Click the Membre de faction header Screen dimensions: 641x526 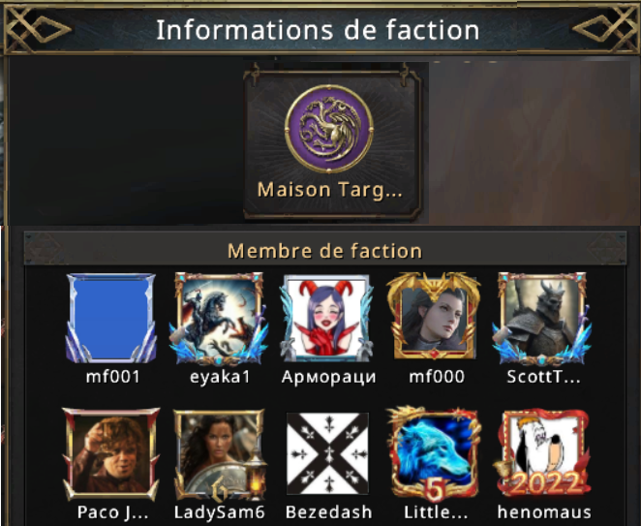325,250
